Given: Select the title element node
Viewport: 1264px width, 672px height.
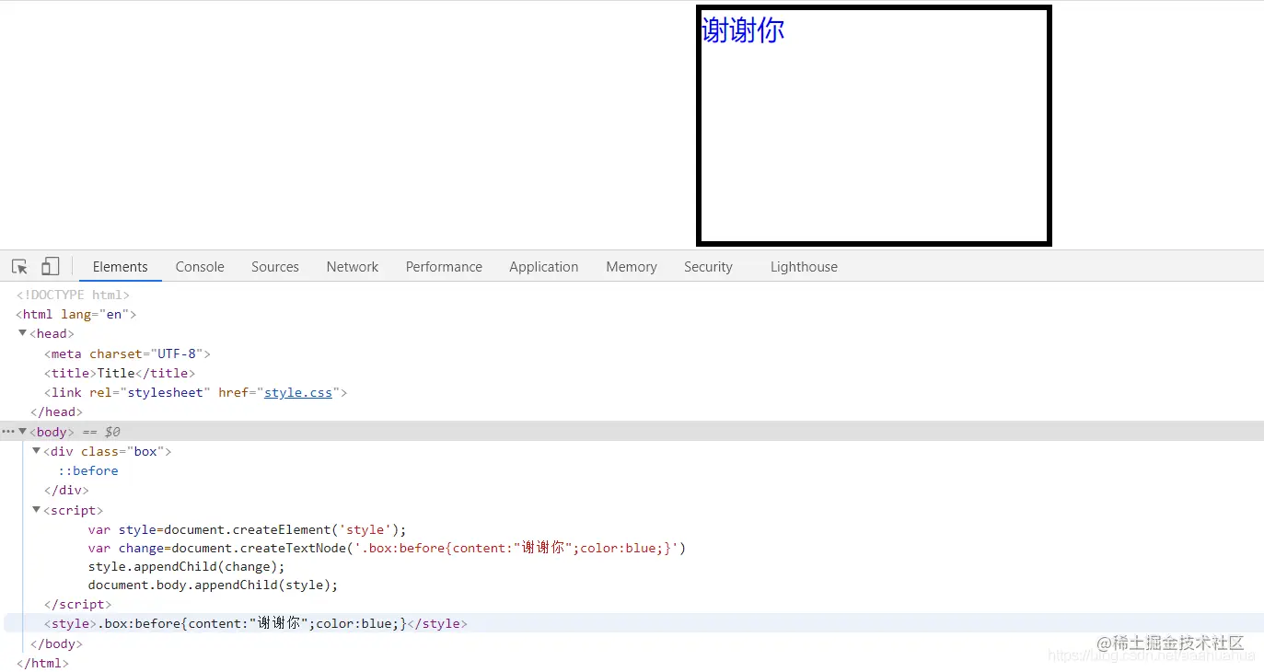Looking at the screenshot, I should click(120, 373).
